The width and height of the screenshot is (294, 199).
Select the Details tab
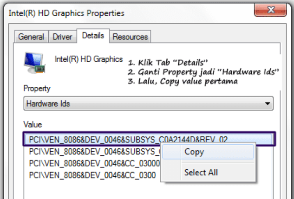[93, 36]
